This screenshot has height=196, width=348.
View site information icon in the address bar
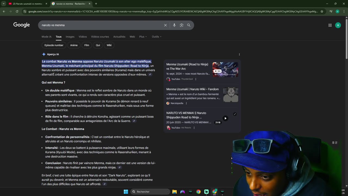click(x=25, y=11)
